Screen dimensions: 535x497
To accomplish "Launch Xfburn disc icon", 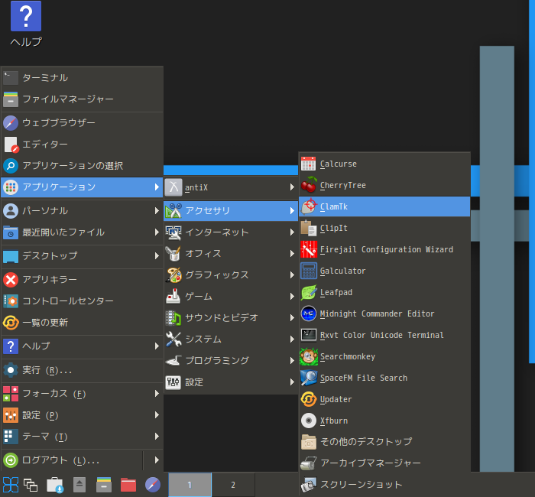I will pos(309,421).
